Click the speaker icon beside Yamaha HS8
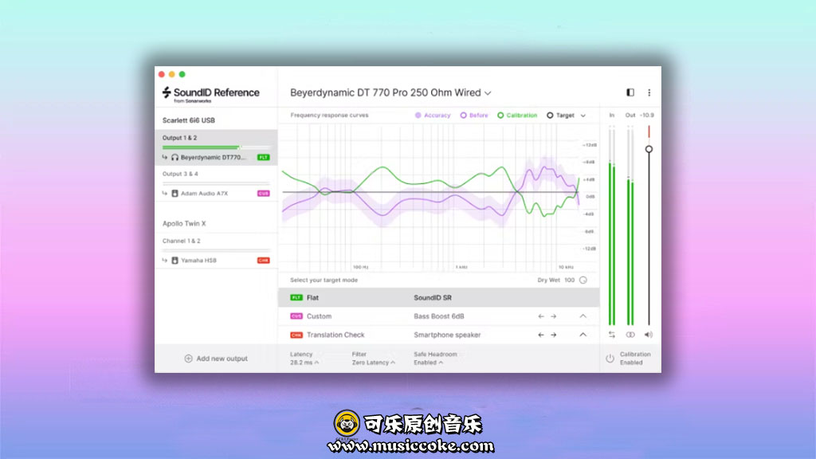Screen dimensions: 816x459 tap(175, 261)
